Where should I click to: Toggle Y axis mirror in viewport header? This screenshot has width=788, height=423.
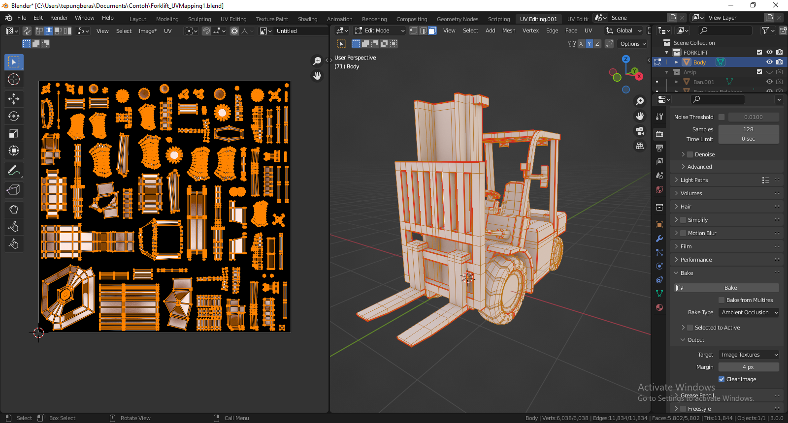pos(589,44)
